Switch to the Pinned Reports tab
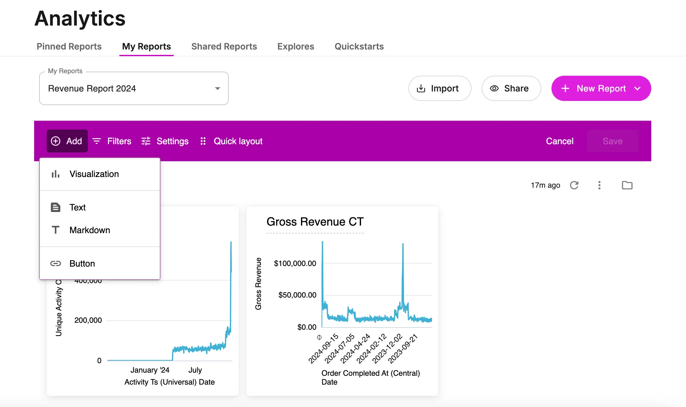 pos(69,46)
